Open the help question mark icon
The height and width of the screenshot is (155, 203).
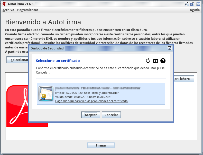163,61
